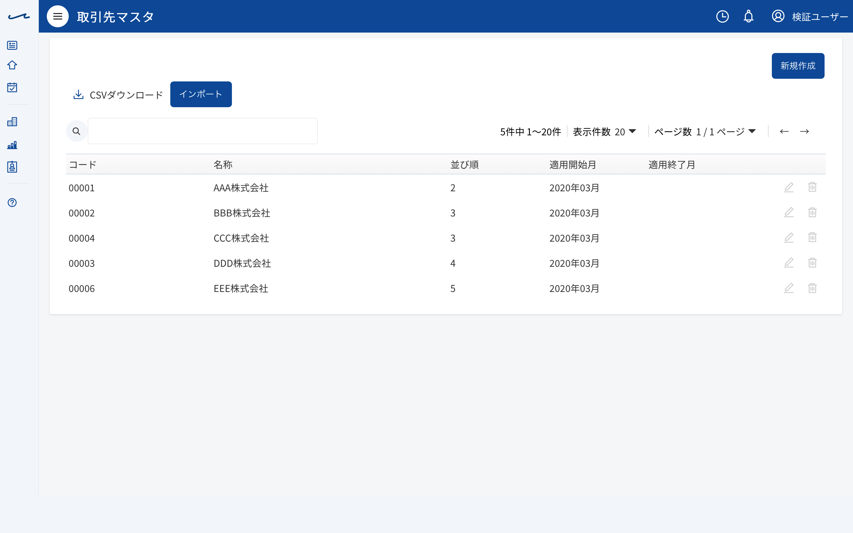The height and width of the screenshot is (533, 853).
Task: Delete the EEE株式会社 row
Action: pos(812,288)
